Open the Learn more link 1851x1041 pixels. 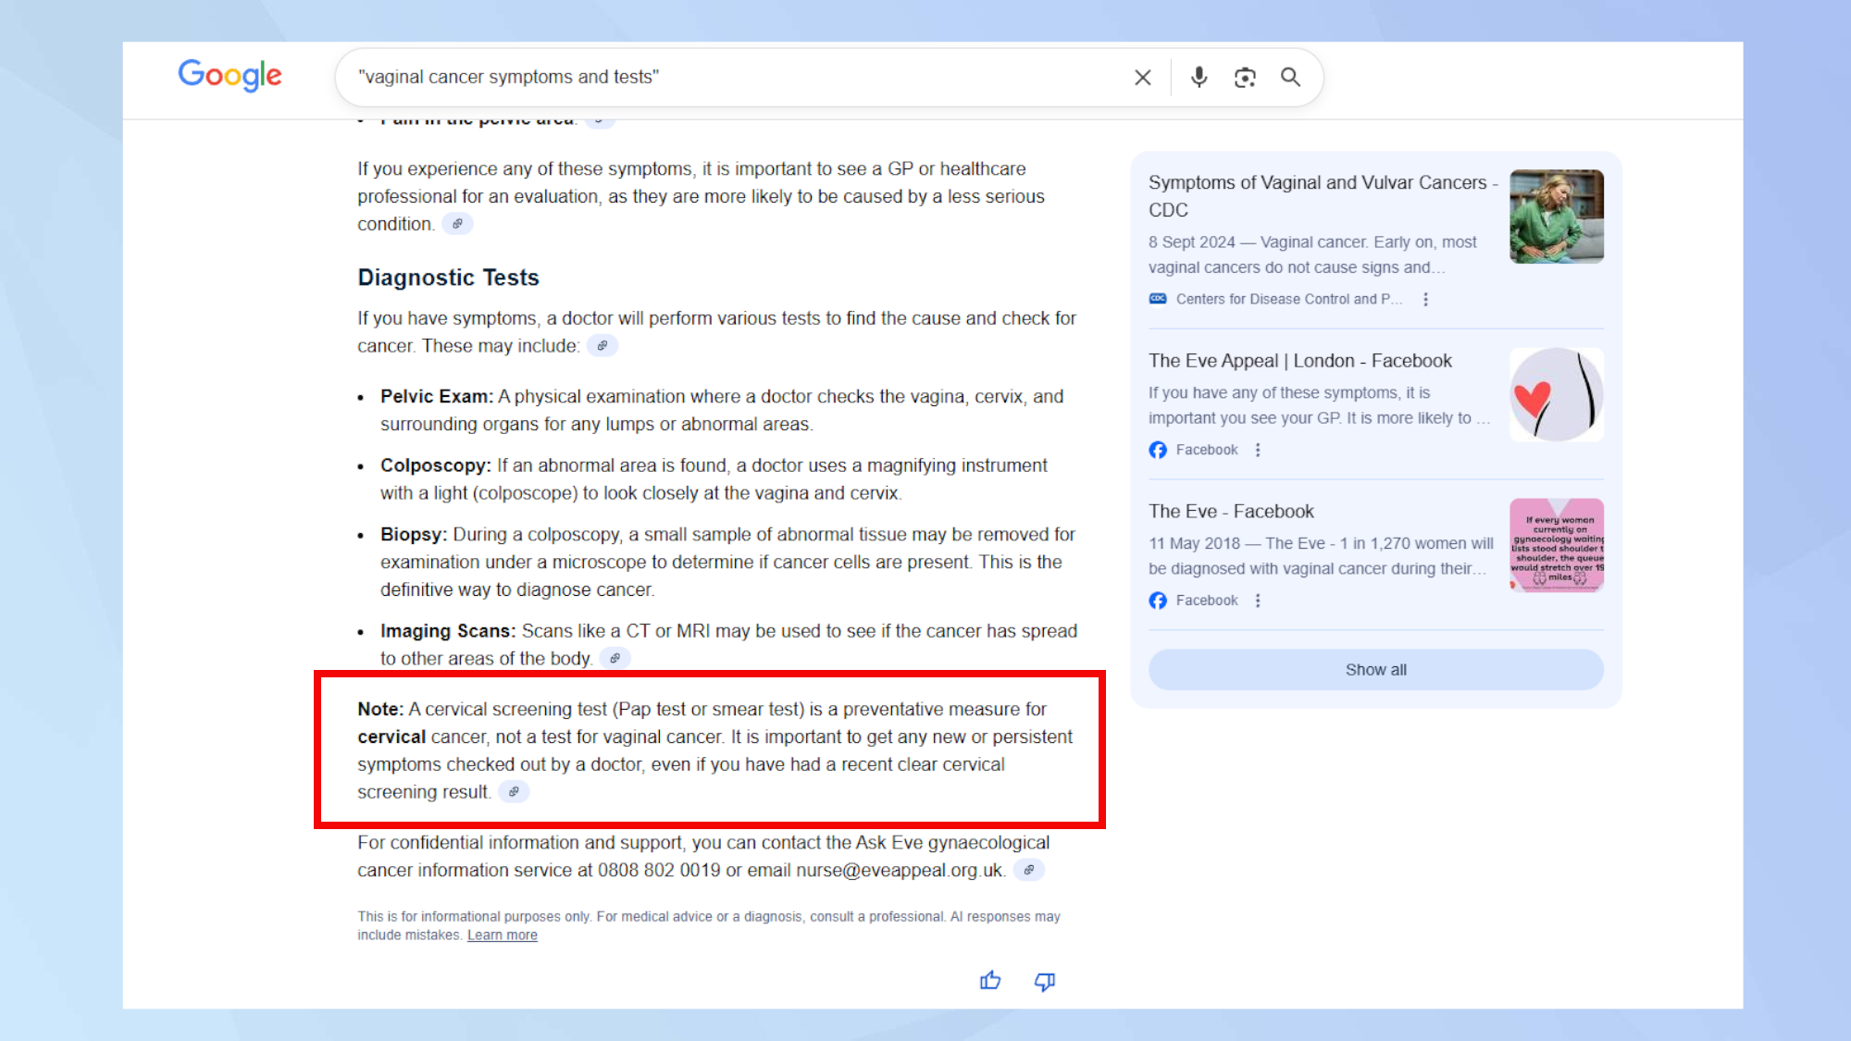tap(502, 936)
